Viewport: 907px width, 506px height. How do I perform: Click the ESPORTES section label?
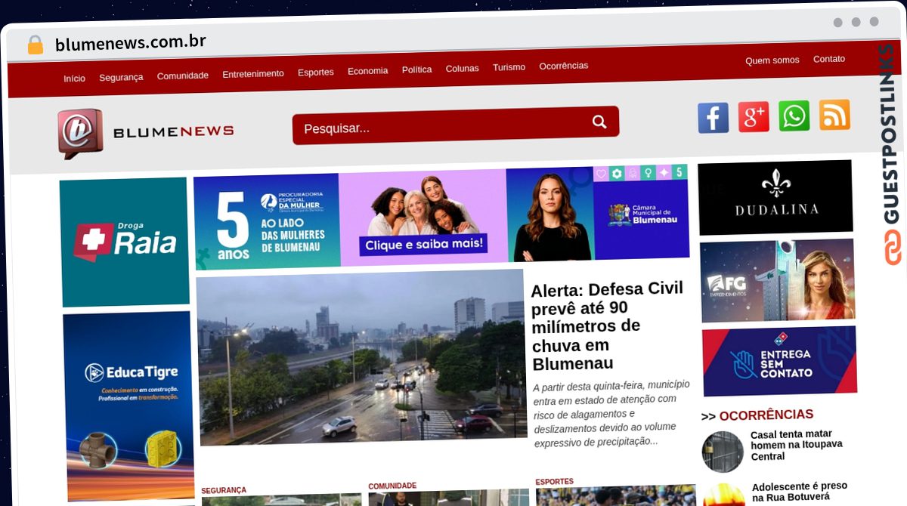[555, 481]
